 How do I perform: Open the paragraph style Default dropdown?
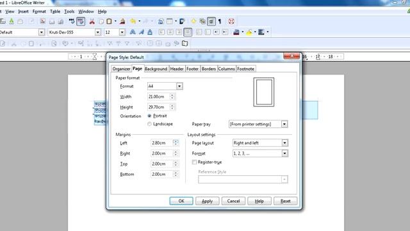click(x=41, y=32)
